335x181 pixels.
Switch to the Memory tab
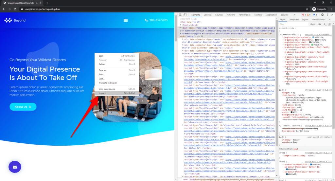tap(258, 15)
